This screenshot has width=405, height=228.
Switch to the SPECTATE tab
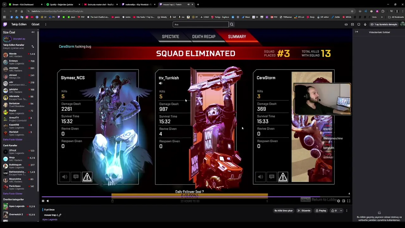[171, 37]
